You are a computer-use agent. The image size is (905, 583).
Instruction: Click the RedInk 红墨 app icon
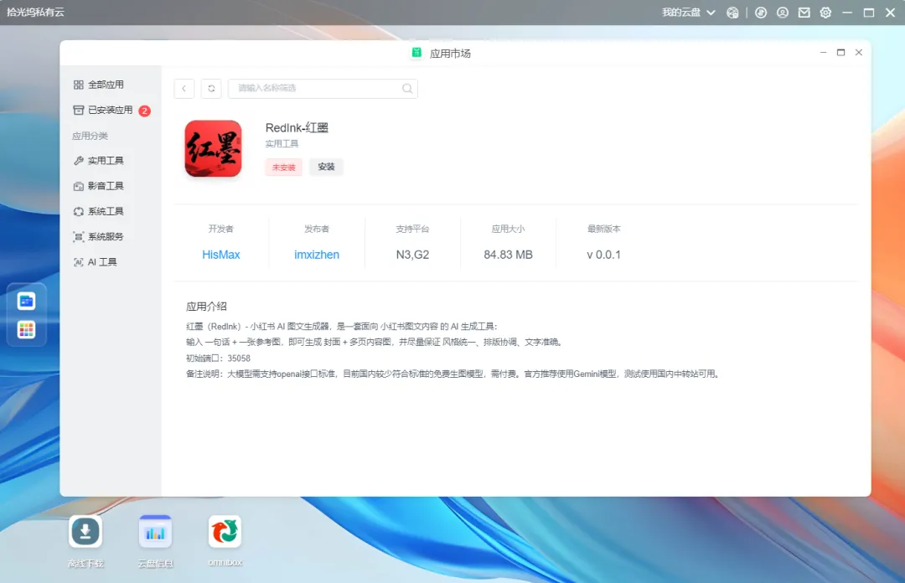tap(213, 148)
